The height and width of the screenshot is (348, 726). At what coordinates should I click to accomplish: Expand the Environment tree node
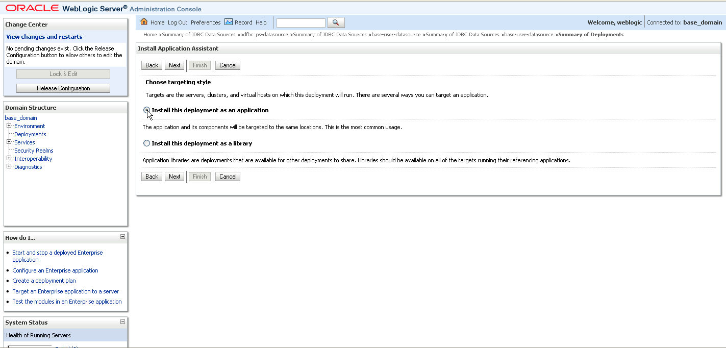point(9,126)
